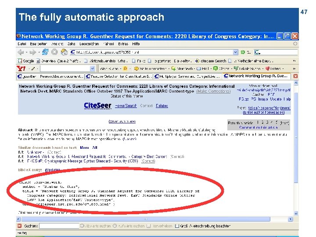Click the site icon in the address bar

point(73,52)
